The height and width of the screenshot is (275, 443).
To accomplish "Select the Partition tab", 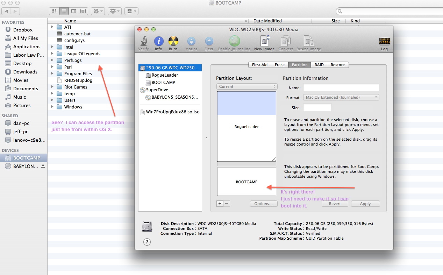I will pyautogui.click(x=300, y=65).
